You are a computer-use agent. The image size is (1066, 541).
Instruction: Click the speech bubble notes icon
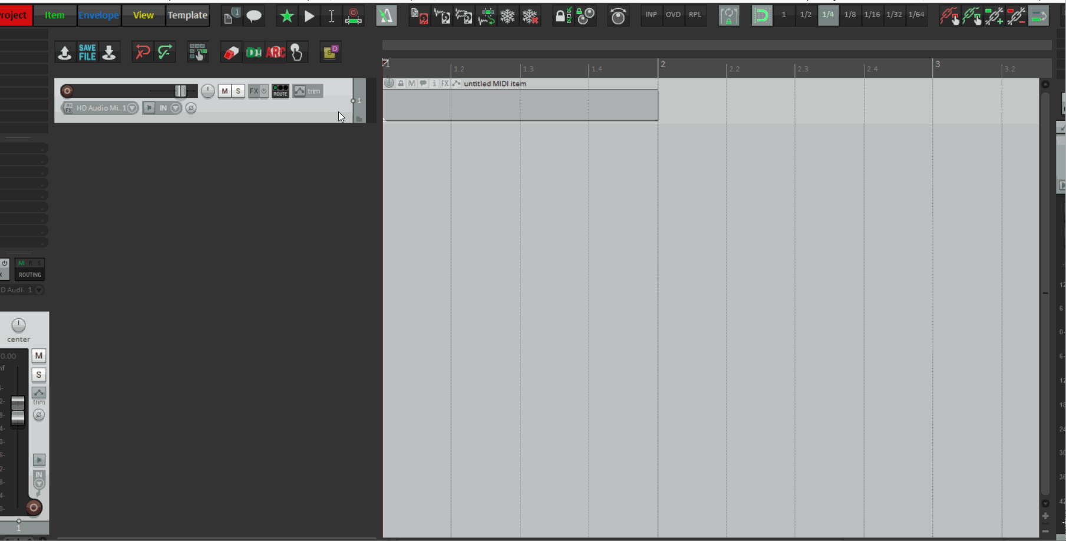[x=254, y=16]
